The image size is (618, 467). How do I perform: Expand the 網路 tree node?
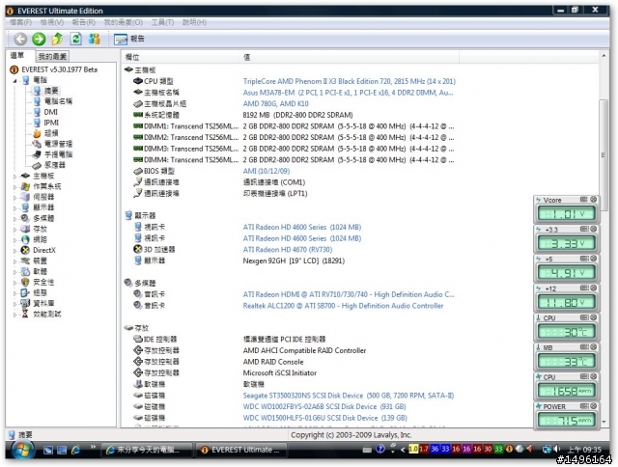coord(15,240)
